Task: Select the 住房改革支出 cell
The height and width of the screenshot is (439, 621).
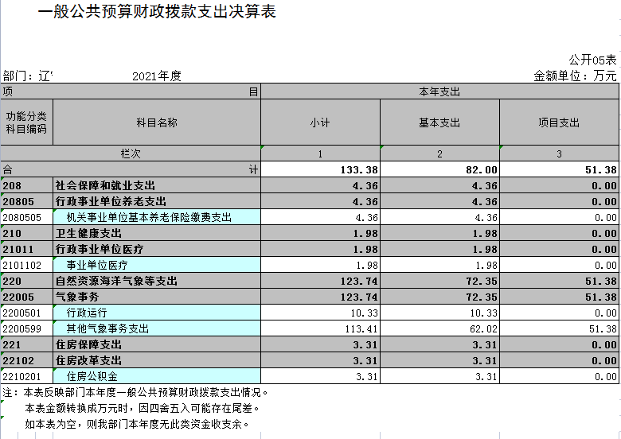Action: (x=157, y=360)
